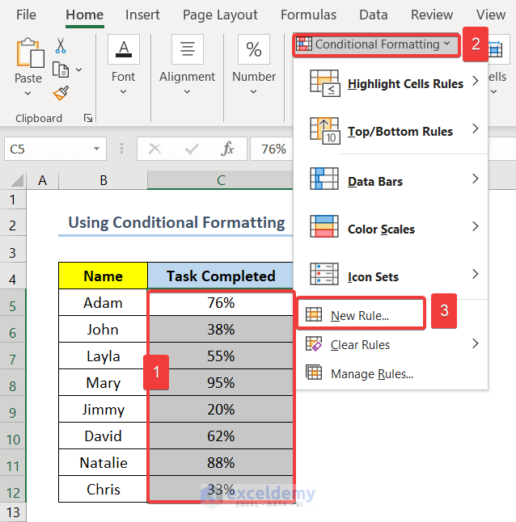Viewport: 516px width, 522px height.
Task: Open the Conditional Formatting dropdown
Action: tap(377, 44)
